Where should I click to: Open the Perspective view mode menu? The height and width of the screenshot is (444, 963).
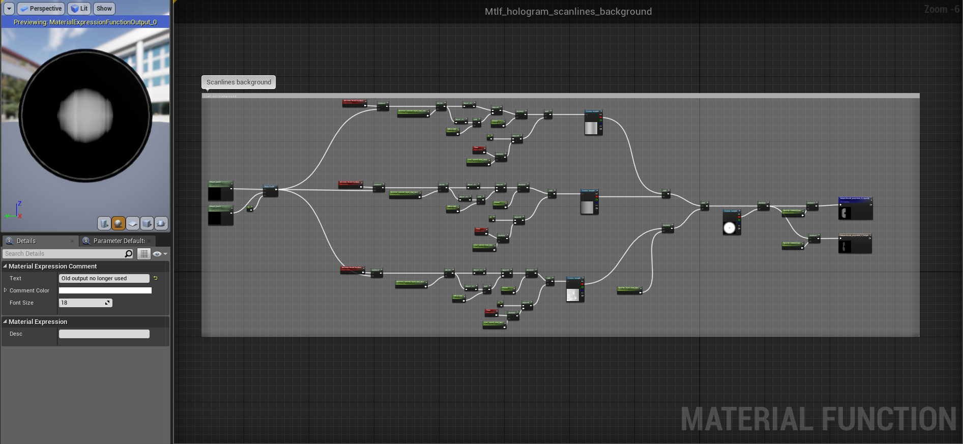tap(41, 9)
